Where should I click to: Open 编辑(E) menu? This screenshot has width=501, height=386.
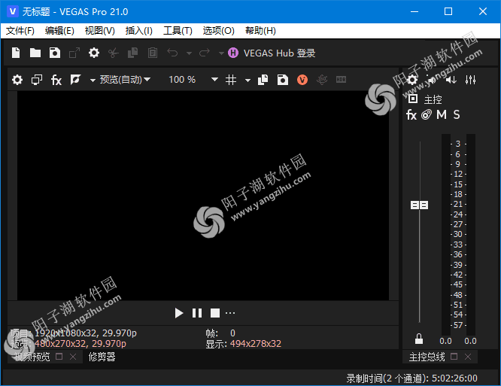[59, 31]
